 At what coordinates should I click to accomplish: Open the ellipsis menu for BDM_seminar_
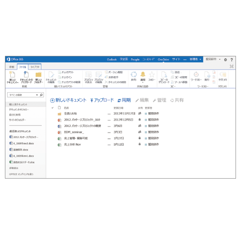pyautogui.click(x=109, y=132)
